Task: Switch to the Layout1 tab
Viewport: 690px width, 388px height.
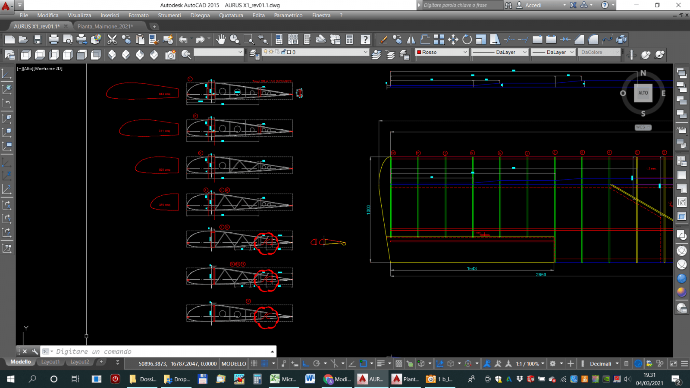Action: click(x=50, y=362)
